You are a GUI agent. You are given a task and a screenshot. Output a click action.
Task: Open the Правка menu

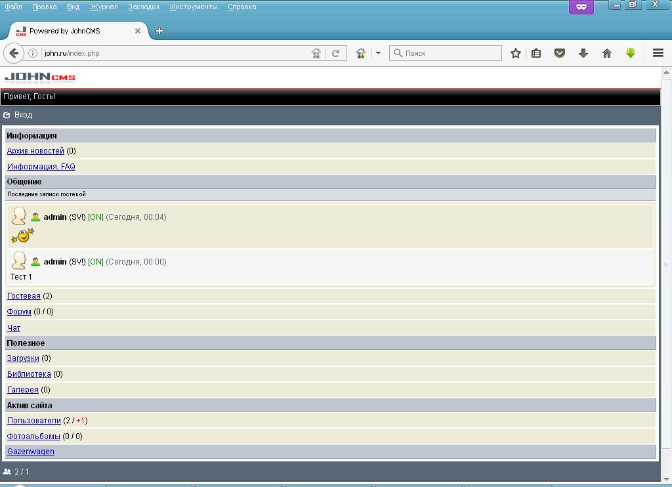(x=45, y=7)
